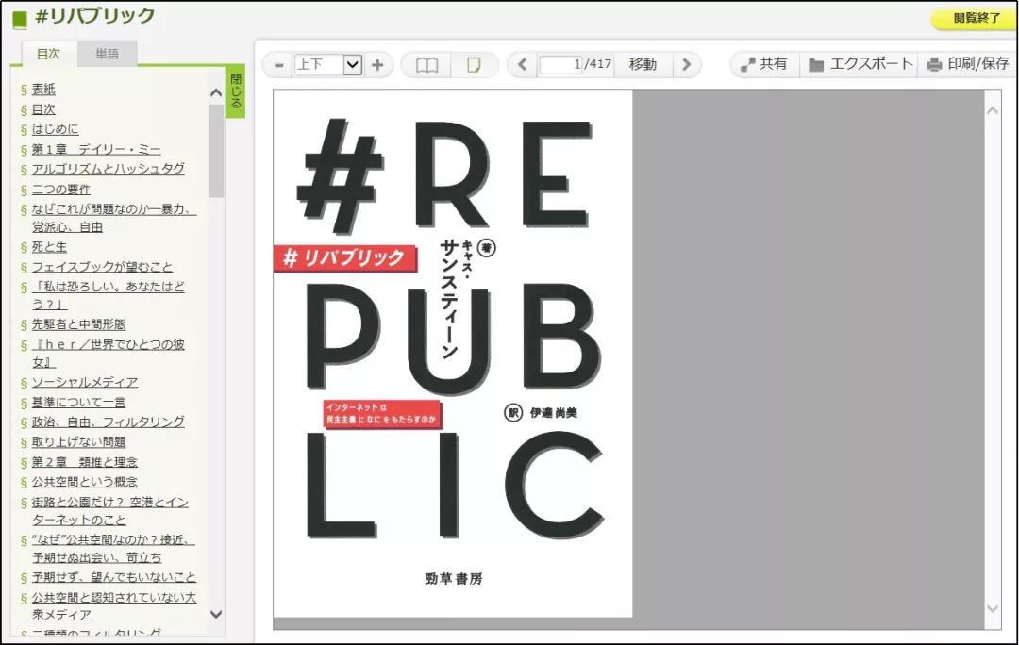This screenshot has width=1019, height=645.
Task: Click the 移動 button
Action: coord(643,64)
